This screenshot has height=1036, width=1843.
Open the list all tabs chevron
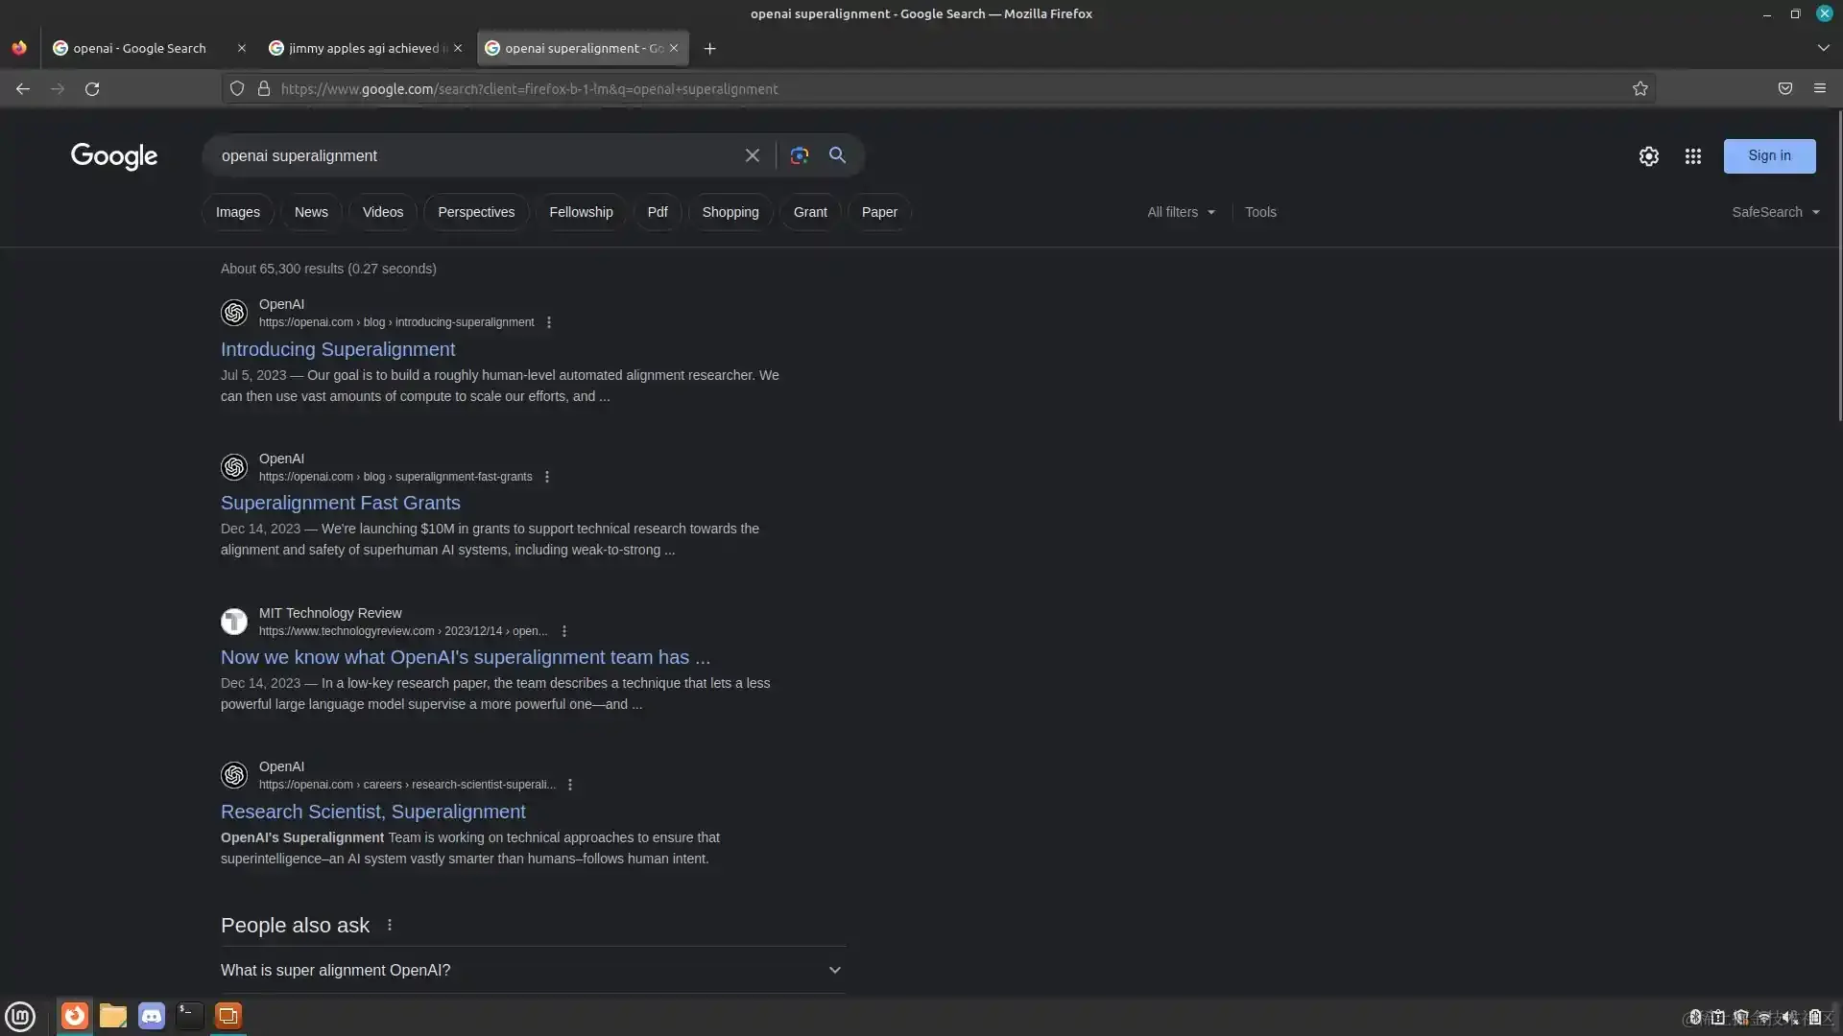tap(1822, 48)
